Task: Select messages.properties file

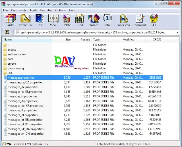Action: pos(82,77)
